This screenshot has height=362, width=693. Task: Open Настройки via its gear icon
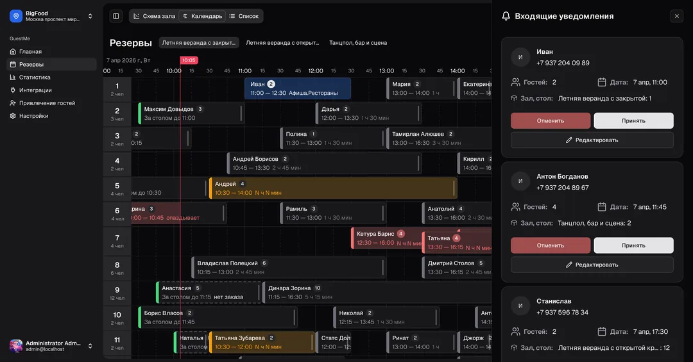tap(13, 116)
